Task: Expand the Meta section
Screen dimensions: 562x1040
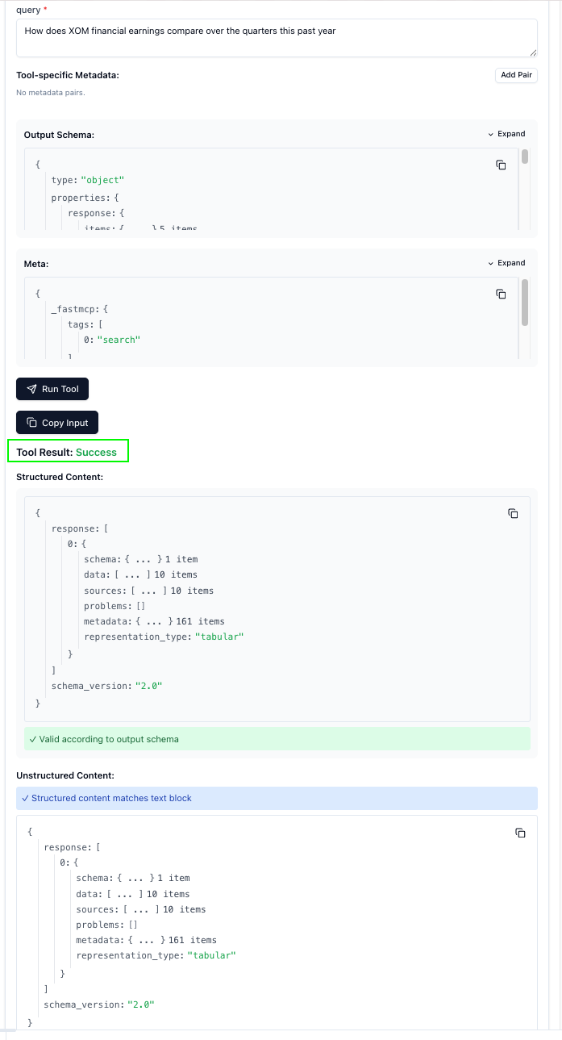Action: pos(506,262)
